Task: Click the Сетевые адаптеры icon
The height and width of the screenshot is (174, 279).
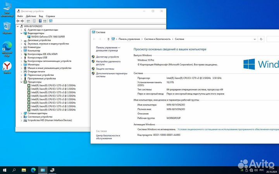Action: tap(25, 113)
